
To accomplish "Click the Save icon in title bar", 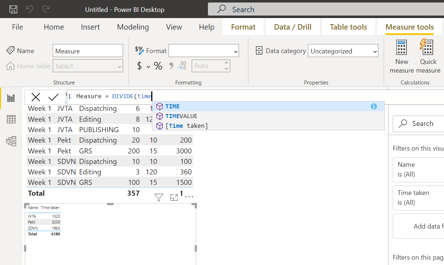I will point(13,9).
